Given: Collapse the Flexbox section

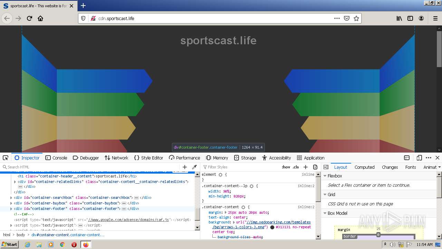Looking at the screenshot, I should tap(325, 176).
